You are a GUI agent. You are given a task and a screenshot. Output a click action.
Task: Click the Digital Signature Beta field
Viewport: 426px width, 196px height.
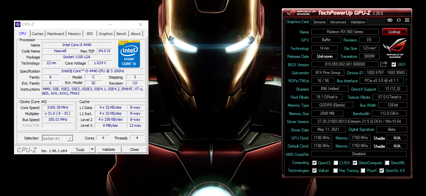392,129
